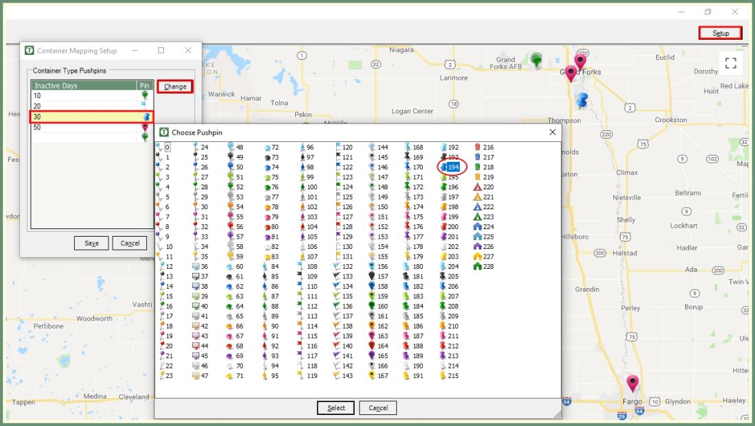Click the Pin column header
This screenshot has width=755, height=426.
point(145,86)
